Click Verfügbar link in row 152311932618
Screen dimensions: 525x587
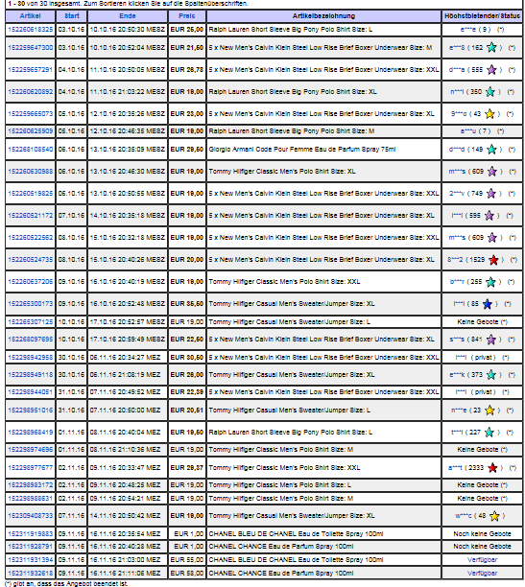(x=482, y=574)
